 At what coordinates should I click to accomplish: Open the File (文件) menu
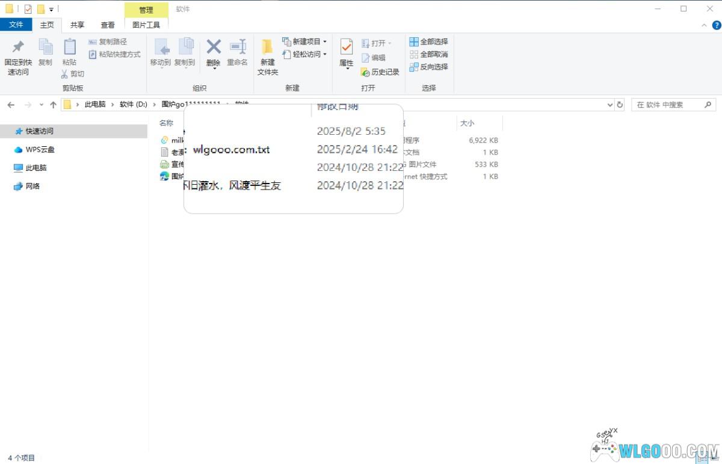point(16,25)
